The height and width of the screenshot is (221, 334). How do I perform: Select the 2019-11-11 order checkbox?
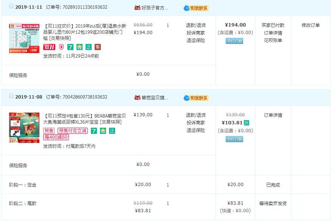tap(11, 6)
